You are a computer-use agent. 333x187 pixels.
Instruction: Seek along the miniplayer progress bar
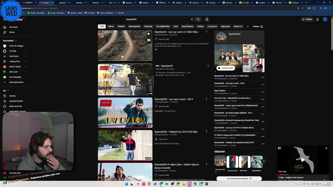click(303, 175)
